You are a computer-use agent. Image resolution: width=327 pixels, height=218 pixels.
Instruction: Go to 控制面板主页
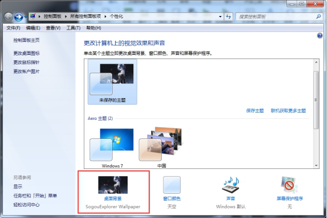27,40
